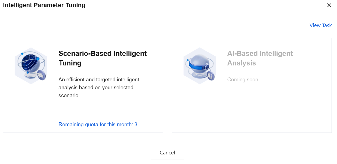Open the View Task link
Image resolution: width=337 pixels, height=164 pixels.
click(321, 25)
